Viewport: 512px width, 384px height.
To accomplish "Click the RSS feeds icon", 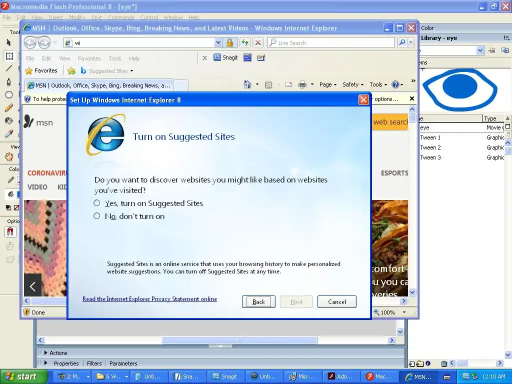I will pos(268,85).
